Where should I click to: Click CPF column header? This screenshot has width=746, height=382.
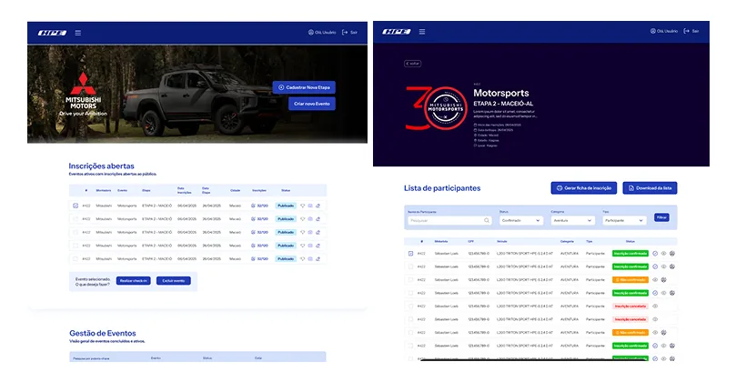471,242
